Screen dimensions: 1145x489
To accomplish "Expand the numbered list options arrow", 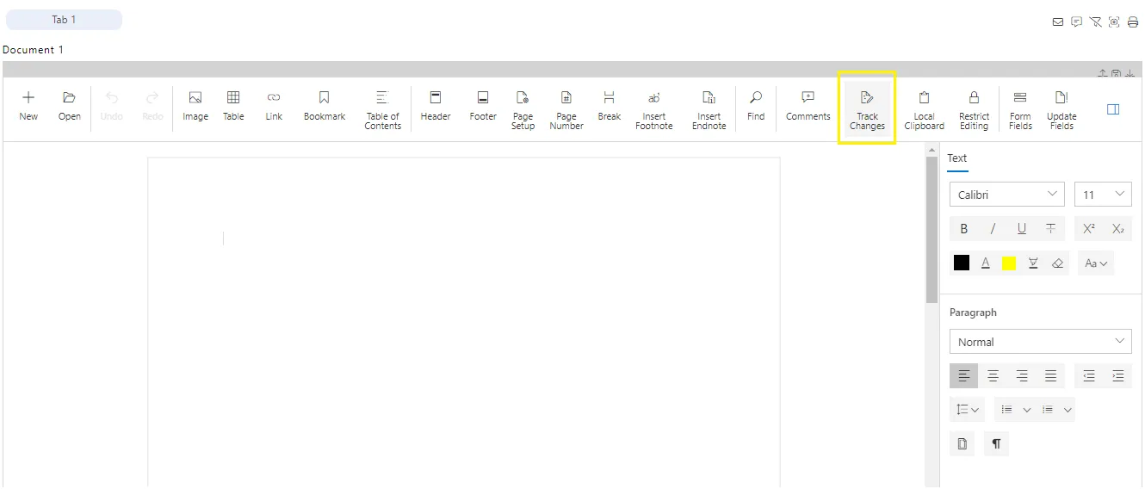I will pyautogui.click(x=1068, y=410).
